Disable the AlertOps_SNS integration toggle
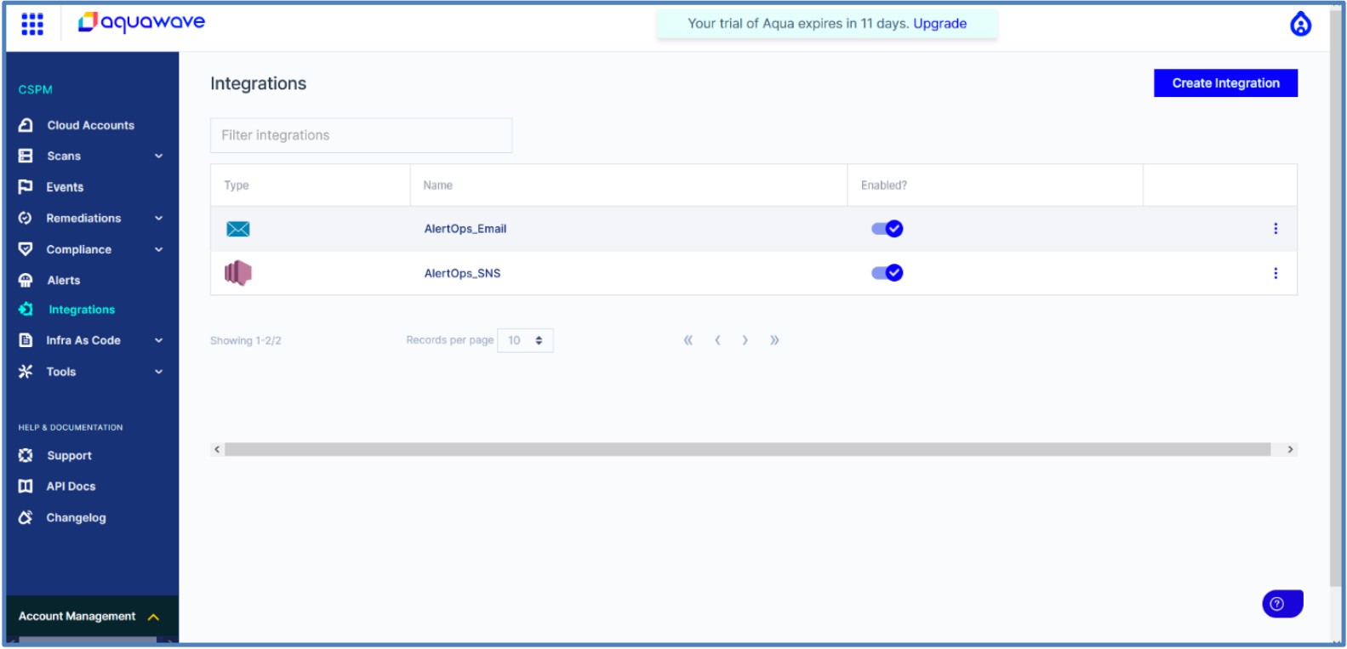Screen dimensions: 1347x649 pyautogui.click(x=887, y=273)
